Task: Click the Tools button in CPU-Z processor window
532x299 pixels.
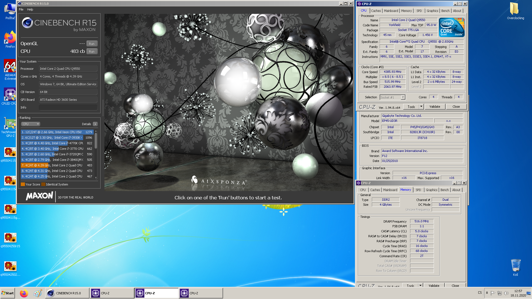Action: [x=411, y=107]
